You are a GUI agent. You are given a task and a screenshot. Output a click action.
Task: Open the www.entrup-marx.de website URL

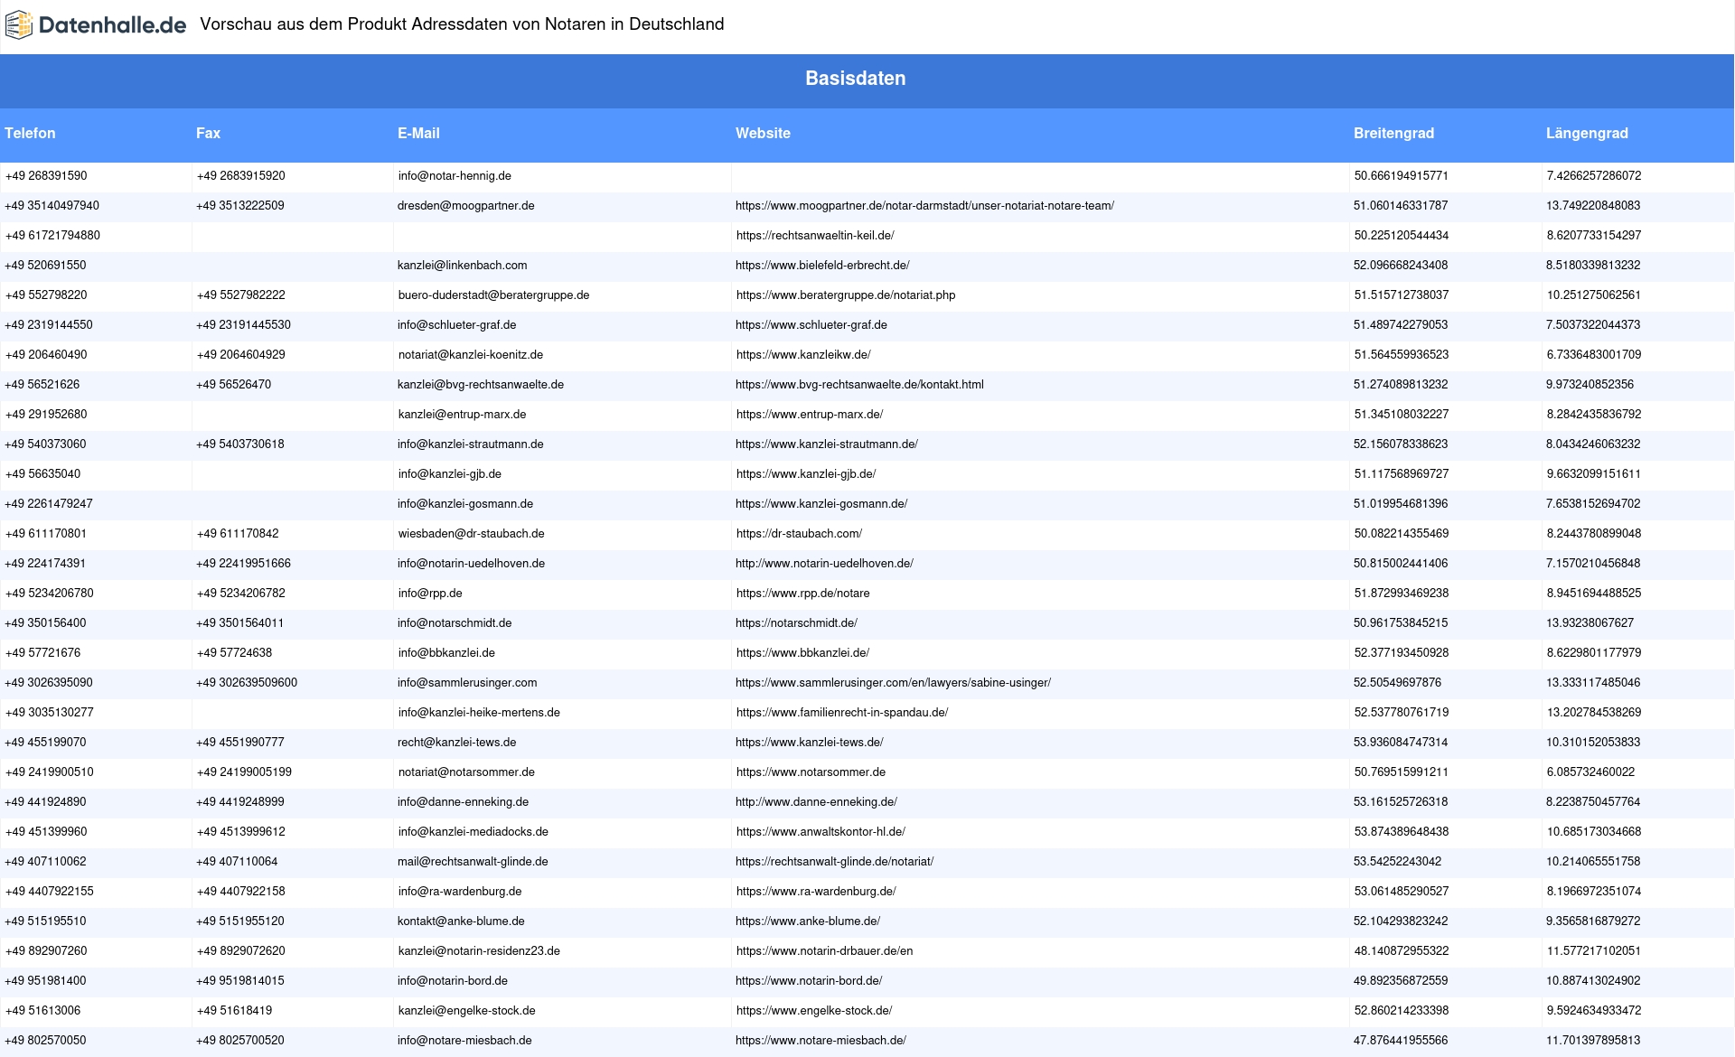coord(810,415)
